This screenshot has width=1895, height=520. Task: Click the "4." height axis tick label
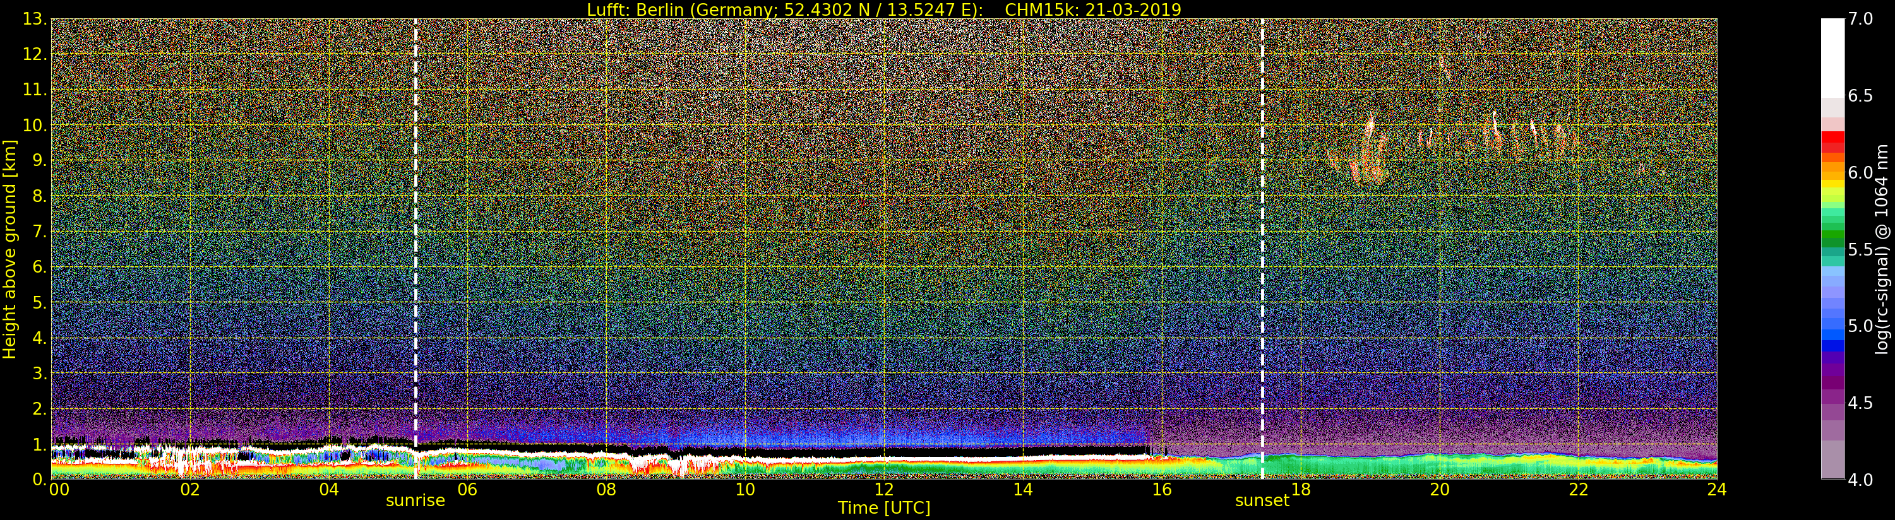(40, 338)
